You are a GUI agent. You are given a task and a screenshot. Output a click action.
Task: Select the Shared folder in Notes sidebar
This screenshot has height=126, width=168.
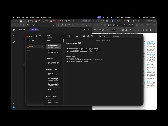[35, 40]
